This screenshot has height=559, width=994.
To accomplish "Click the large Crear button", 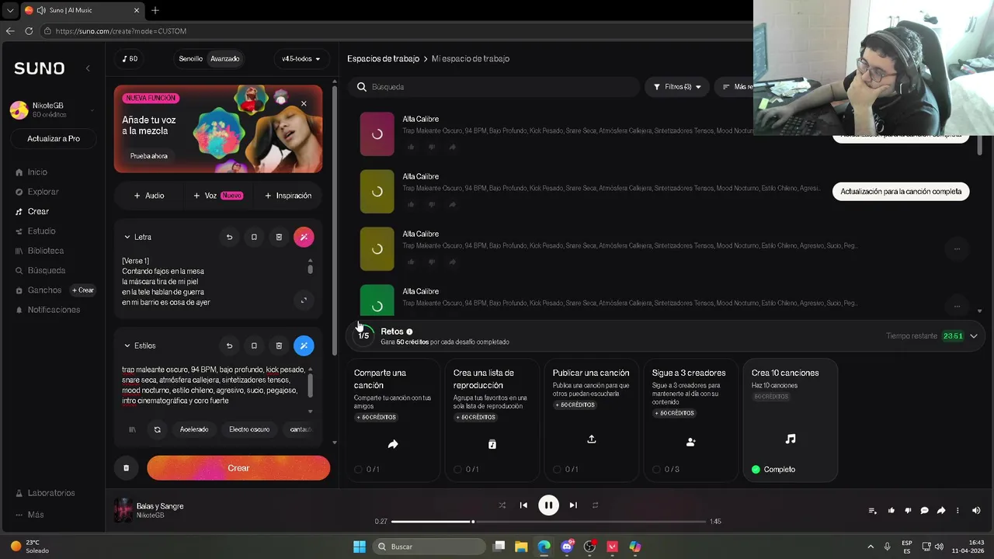I will [238, 468].
